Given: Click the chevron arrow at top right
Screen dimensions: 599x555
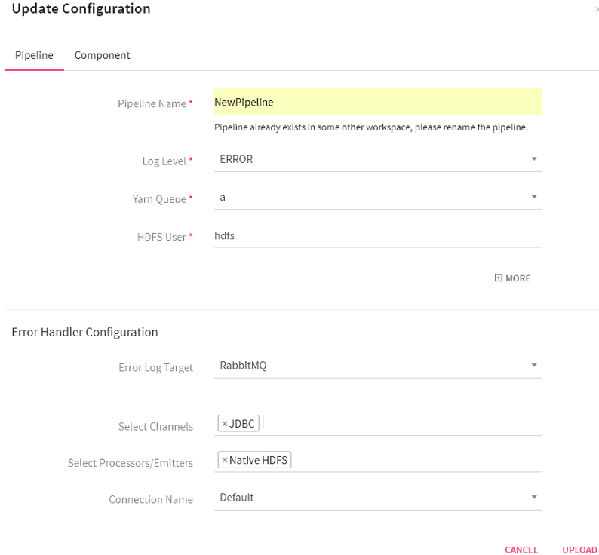Looking at the screenshot, I should pos(597,9).
